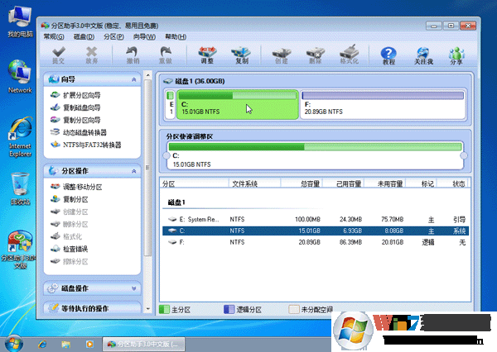
Task: Choose 删除分区 in side panel
Action: [x=69, y=224]
